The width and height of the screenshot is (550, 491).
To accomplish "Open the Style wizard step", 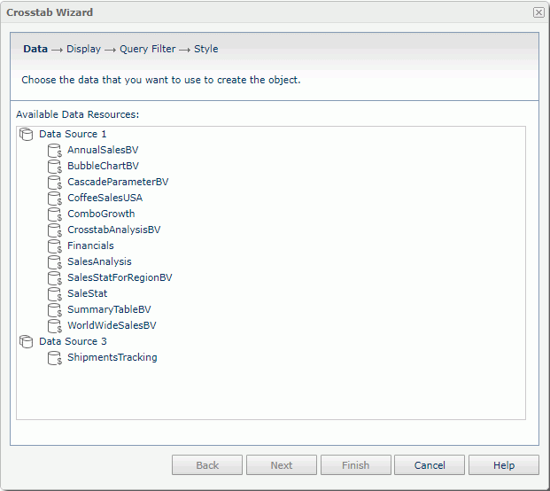I will pyautogui.click(x=205, y=50).
